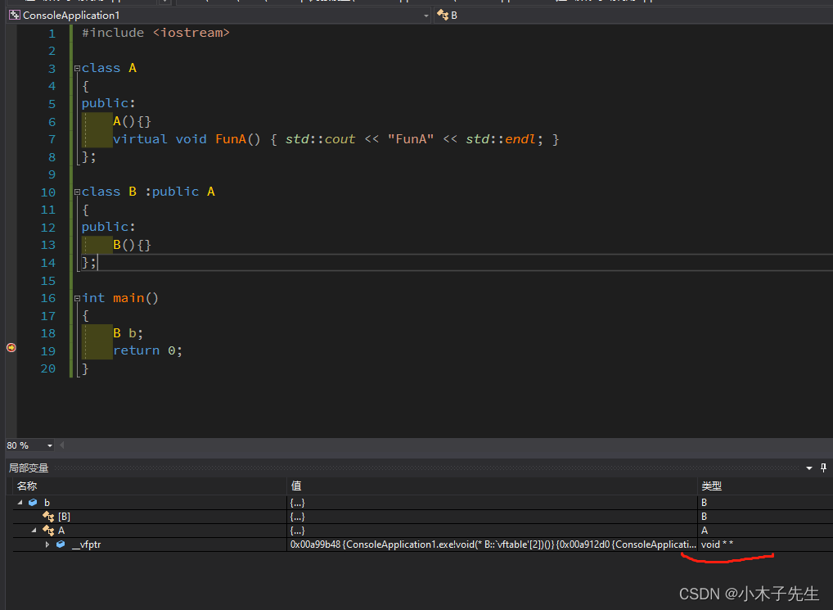Open the Locals panel options dropdown arrow

pyautogui.click(x=809, y=468)
